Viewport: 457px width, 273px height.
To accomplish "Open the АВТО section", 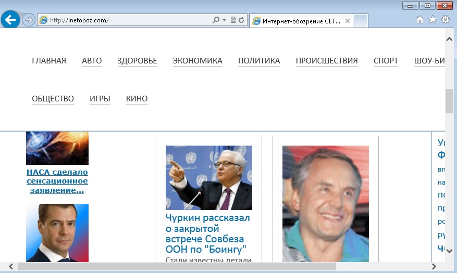I will click(x=92, y=61).
